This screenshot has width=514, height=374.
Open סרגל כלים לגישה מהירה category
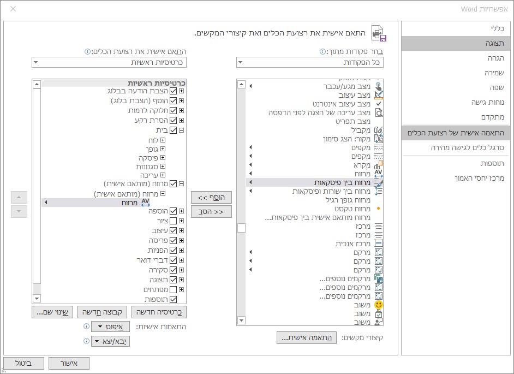coord(456,147)
